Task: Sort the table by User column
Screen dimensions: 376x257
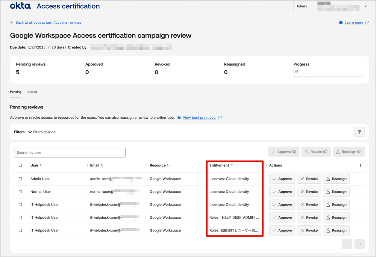Action: (41, 165)
